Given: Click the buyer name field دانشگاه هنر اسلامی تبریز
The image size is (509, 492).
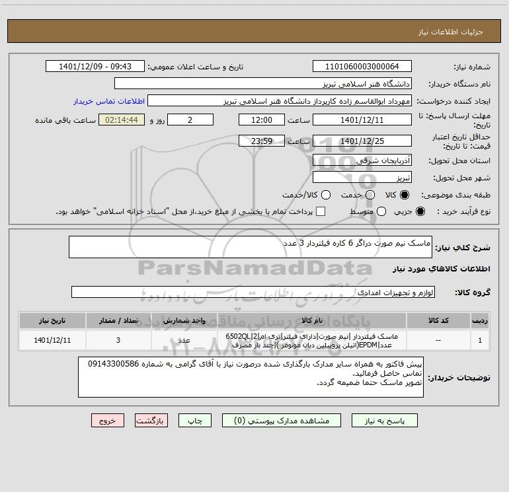Looking at the screenshot, I should [x=263, y=84].
